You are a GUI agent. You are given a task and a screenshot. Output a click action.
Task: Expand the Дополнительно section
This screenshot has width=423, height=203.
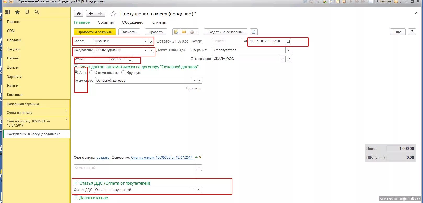point(76,198)
